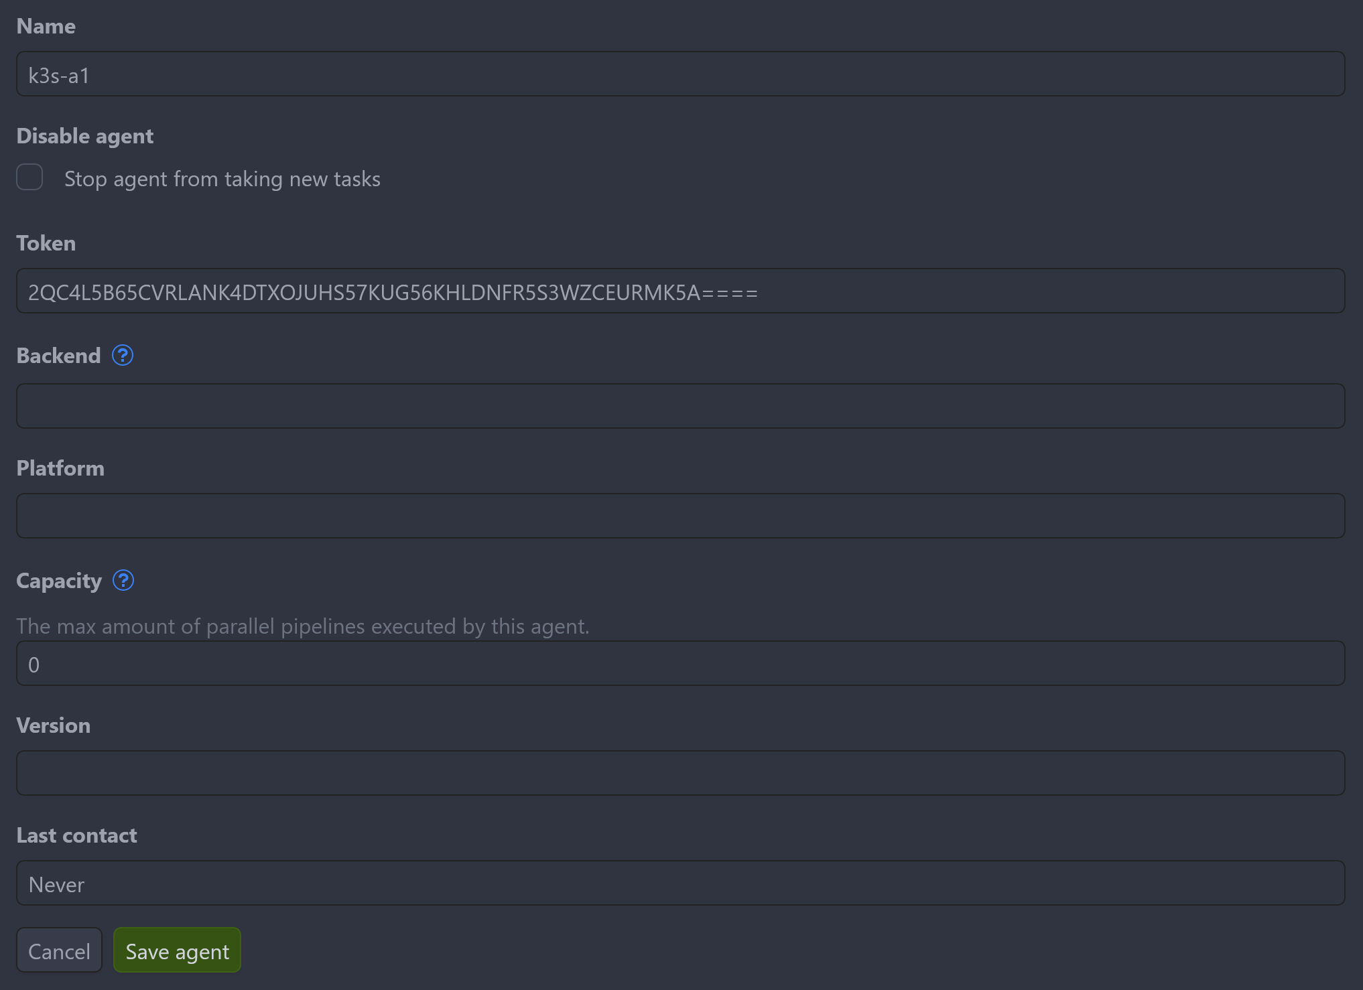This screenshot has width=1363, height=990.
Task: Click the Last contact field showing Never
Action: (680, 883)
